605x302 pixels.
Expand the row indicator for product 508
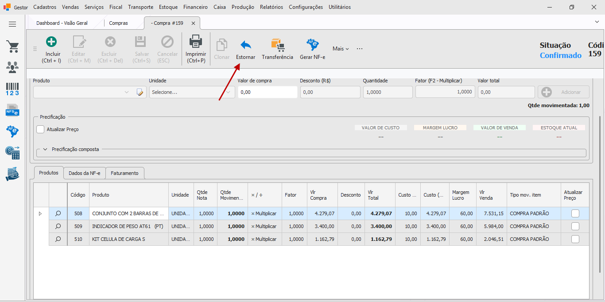coord(40,213)
